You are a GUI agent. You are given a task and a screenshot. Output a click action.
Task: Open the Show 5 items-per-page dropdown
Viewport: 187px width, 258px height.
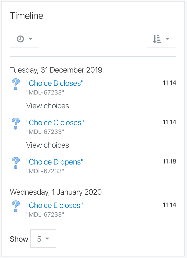pos(43,239)
